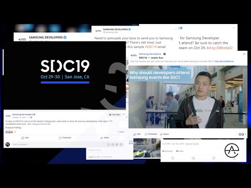
Task: Click Comment under the Justin Sun video
Action: pyautogui.click(x=151, y=134)
